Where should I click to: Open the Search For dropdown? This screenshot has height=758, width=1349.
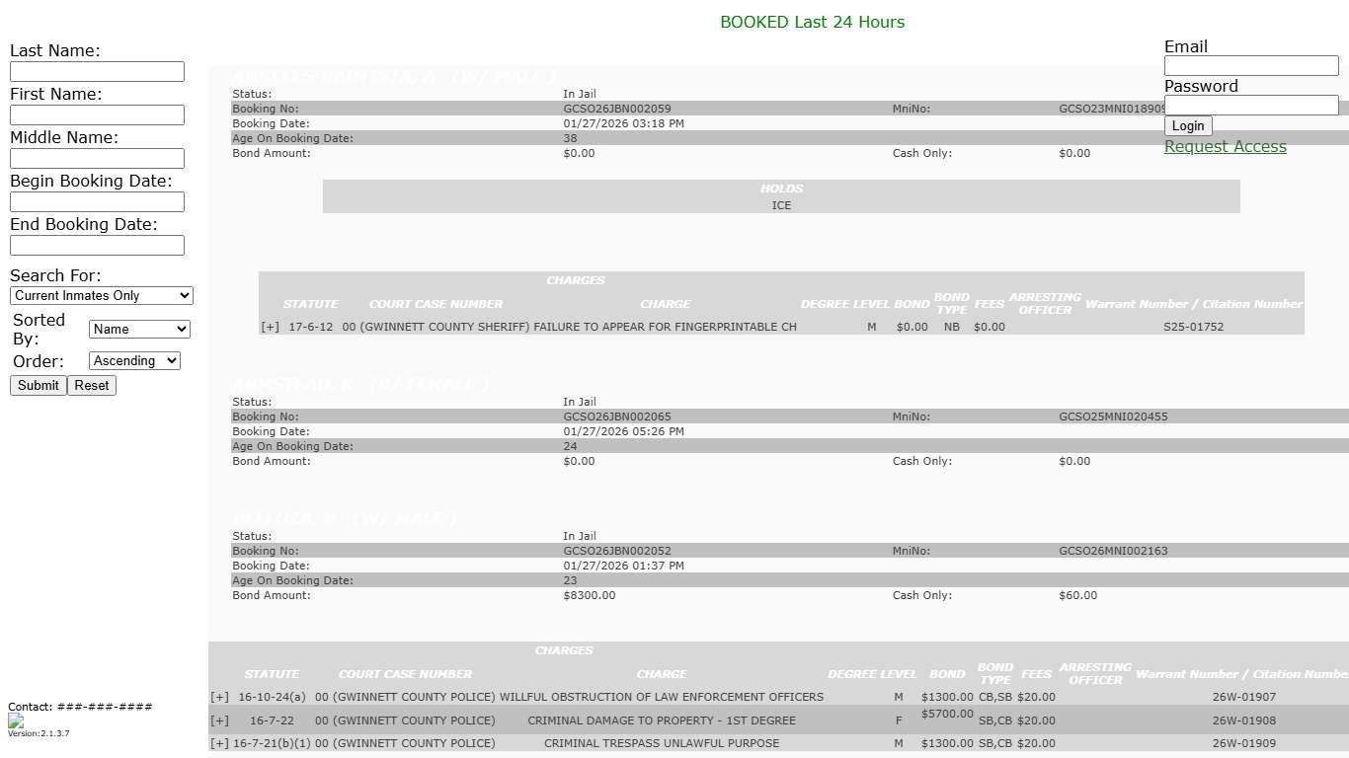[x=102, y=296]
